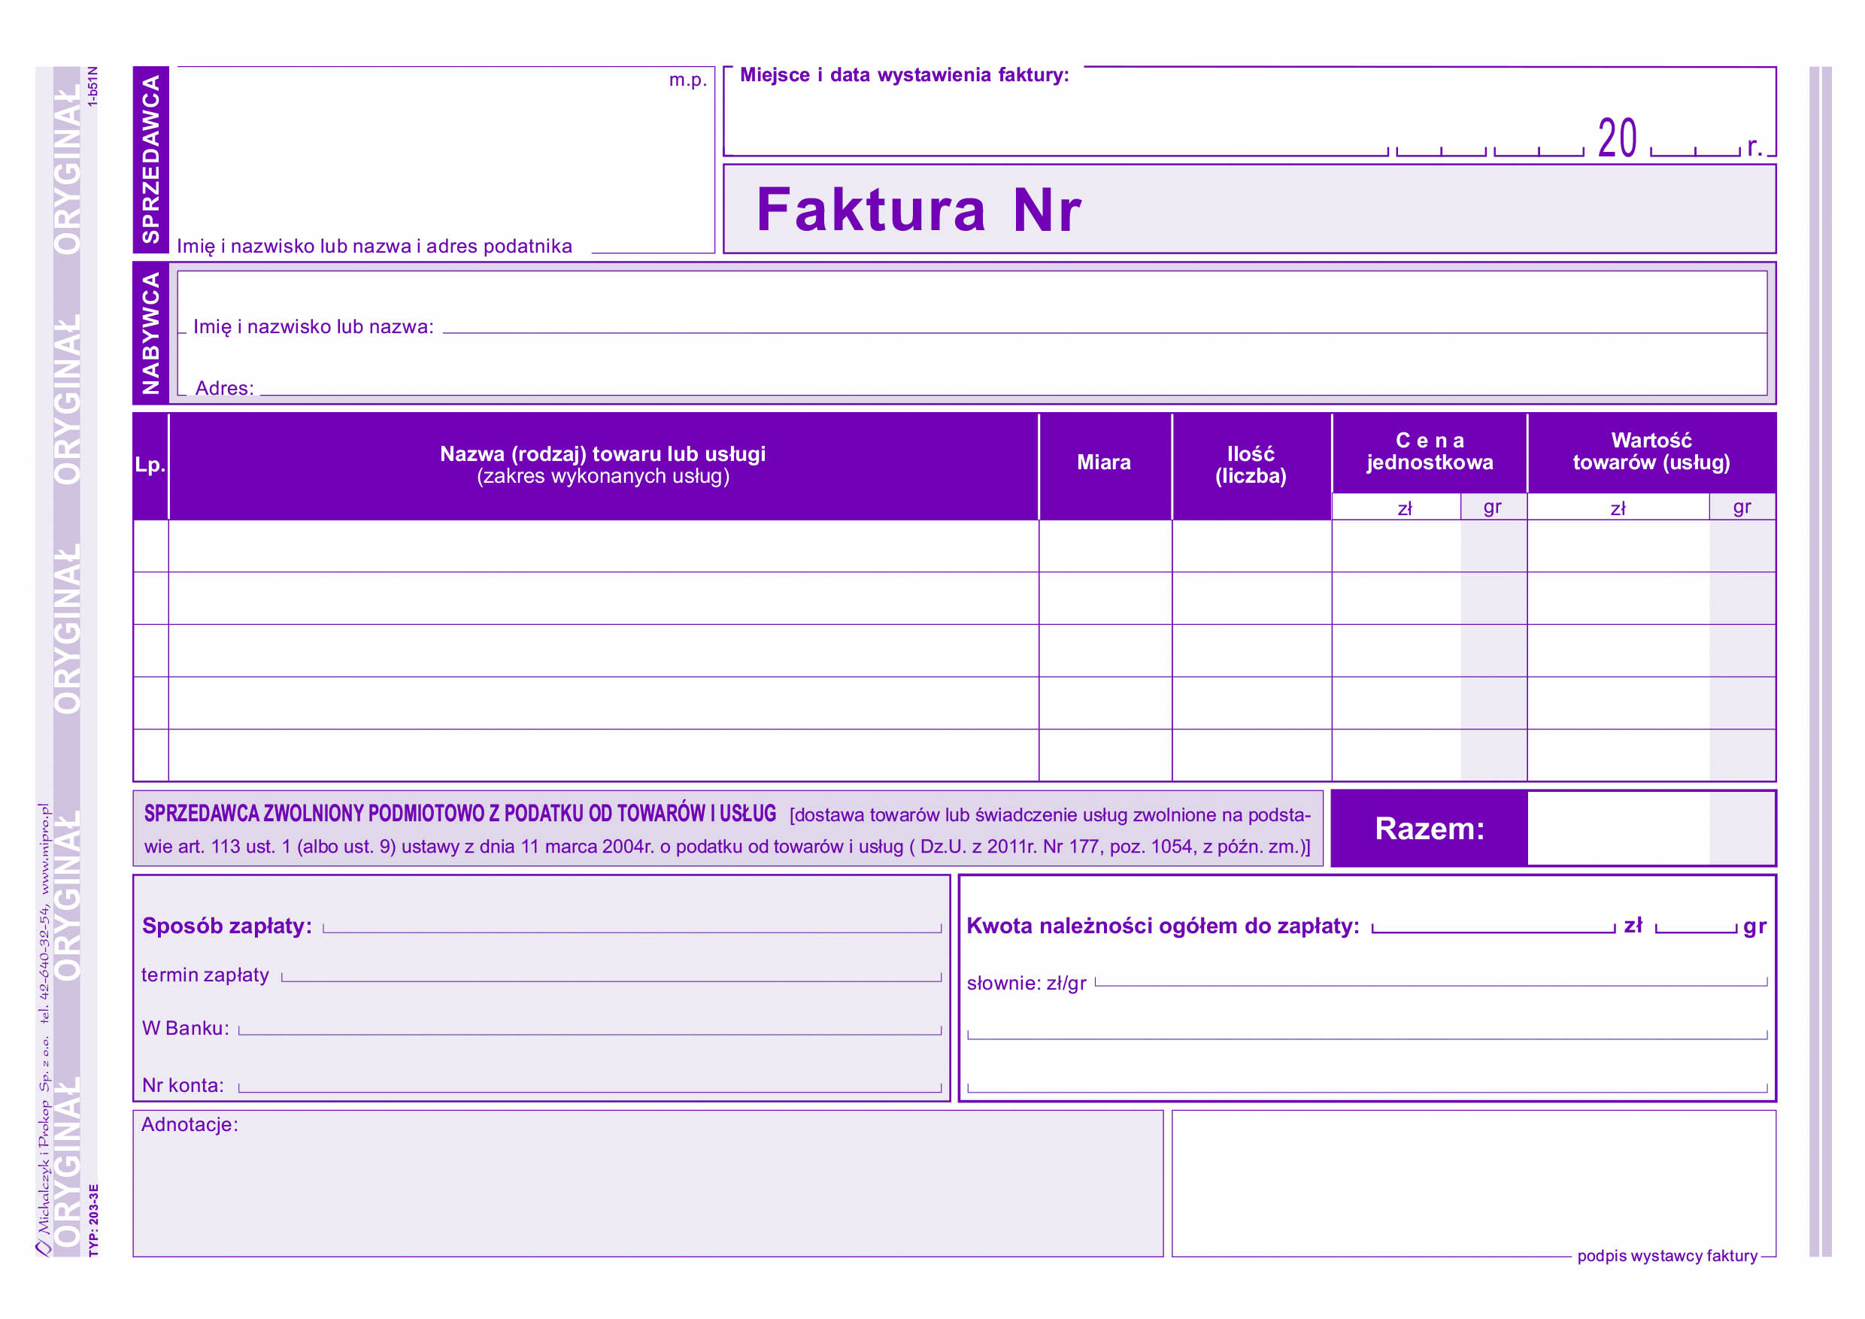This screenshot has height=1319, width=1865.
Task: Click first row Miara cell
Action: click(1105, 546)
